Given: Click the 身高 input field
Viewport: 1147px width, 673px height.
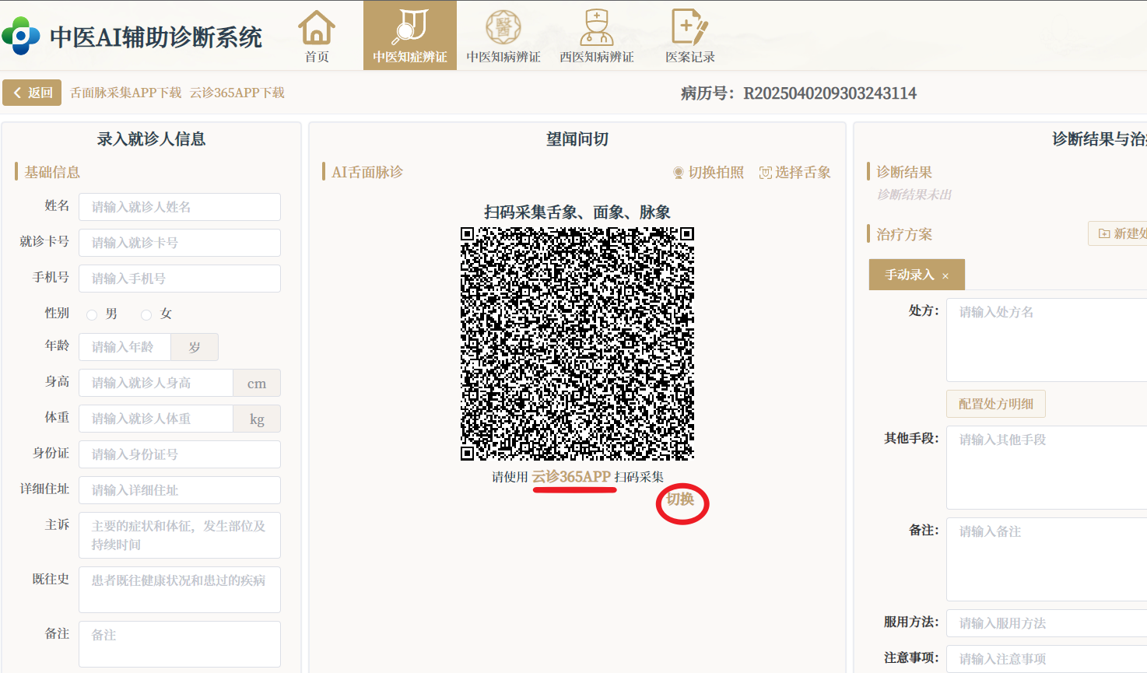Looking at the screenshot, I should point(156,383).
